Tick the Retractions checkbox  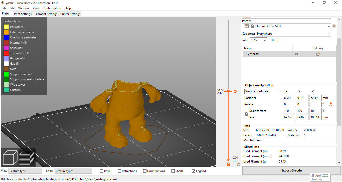click(x=120, y=171)
